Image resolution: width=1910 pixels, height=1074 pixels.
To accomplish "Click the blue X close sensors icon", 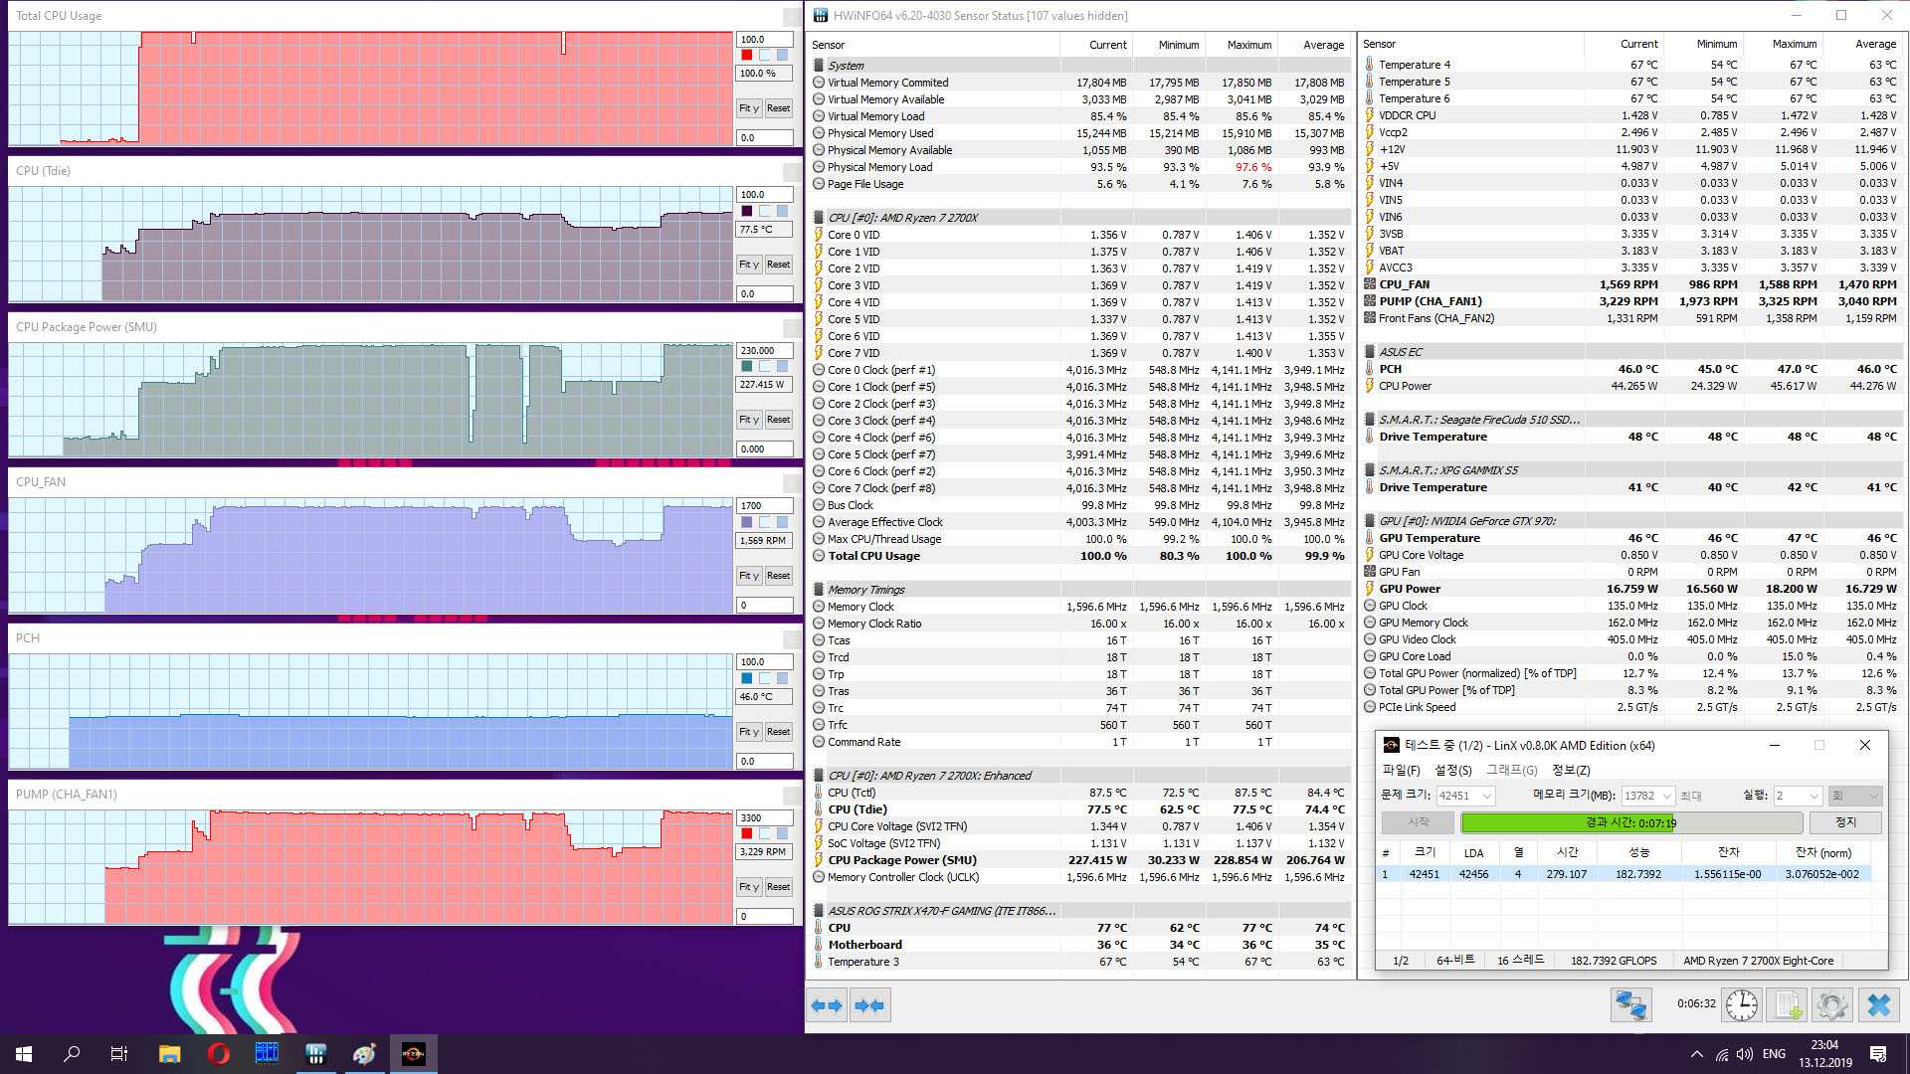I will (1878, 1005).
